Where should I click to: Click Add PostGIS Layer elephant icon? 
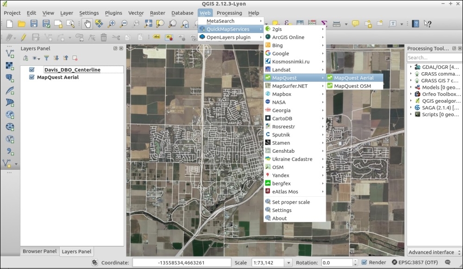click(x=10, y=78)
